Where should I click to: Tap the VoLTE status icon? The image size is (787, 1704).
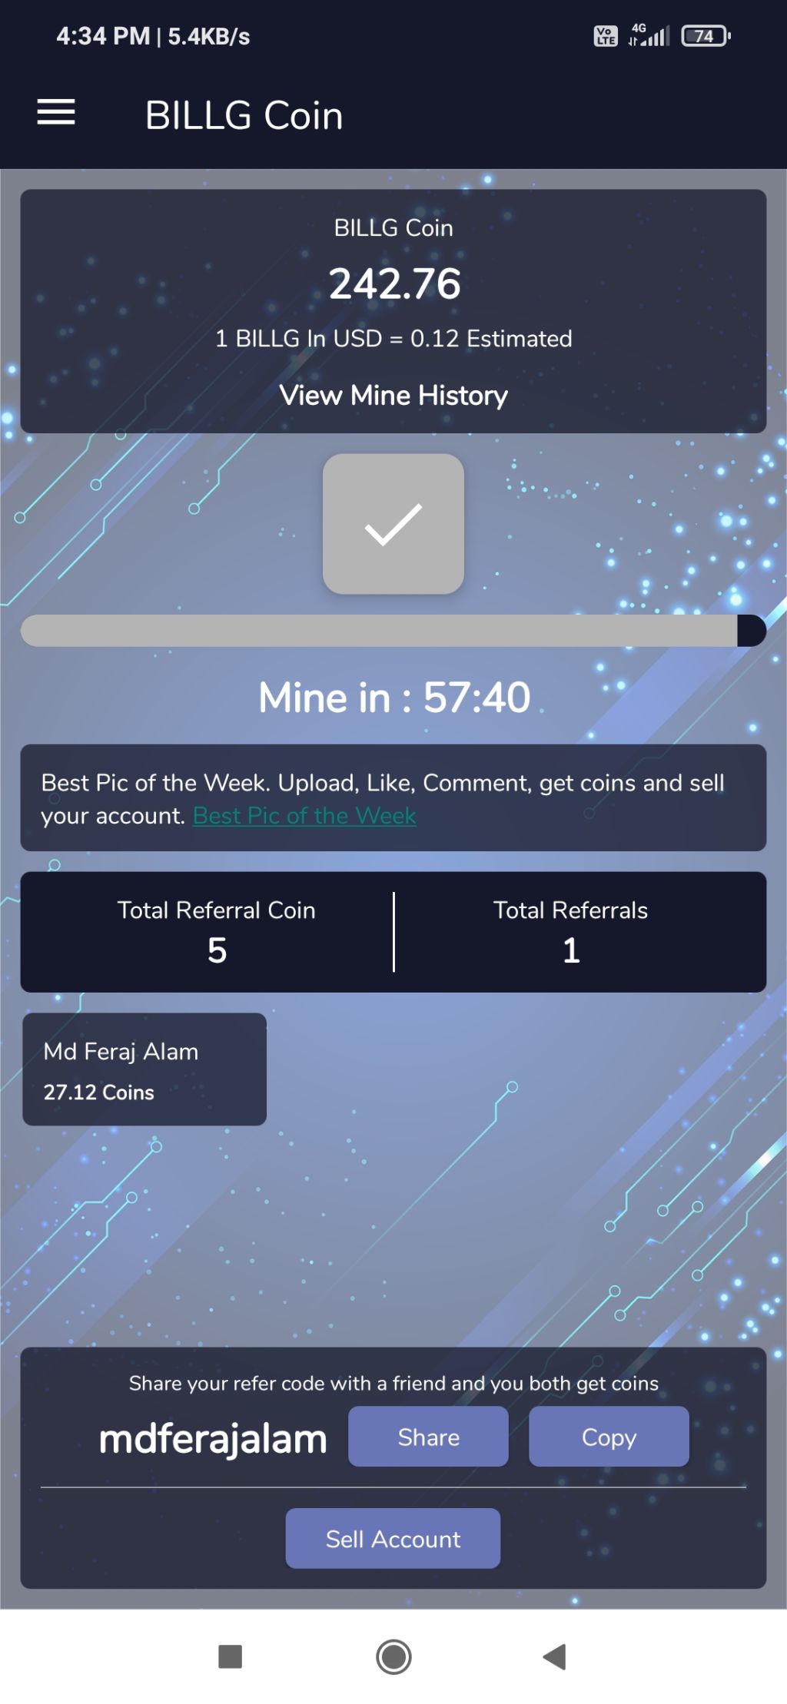[x=606, y=36]
